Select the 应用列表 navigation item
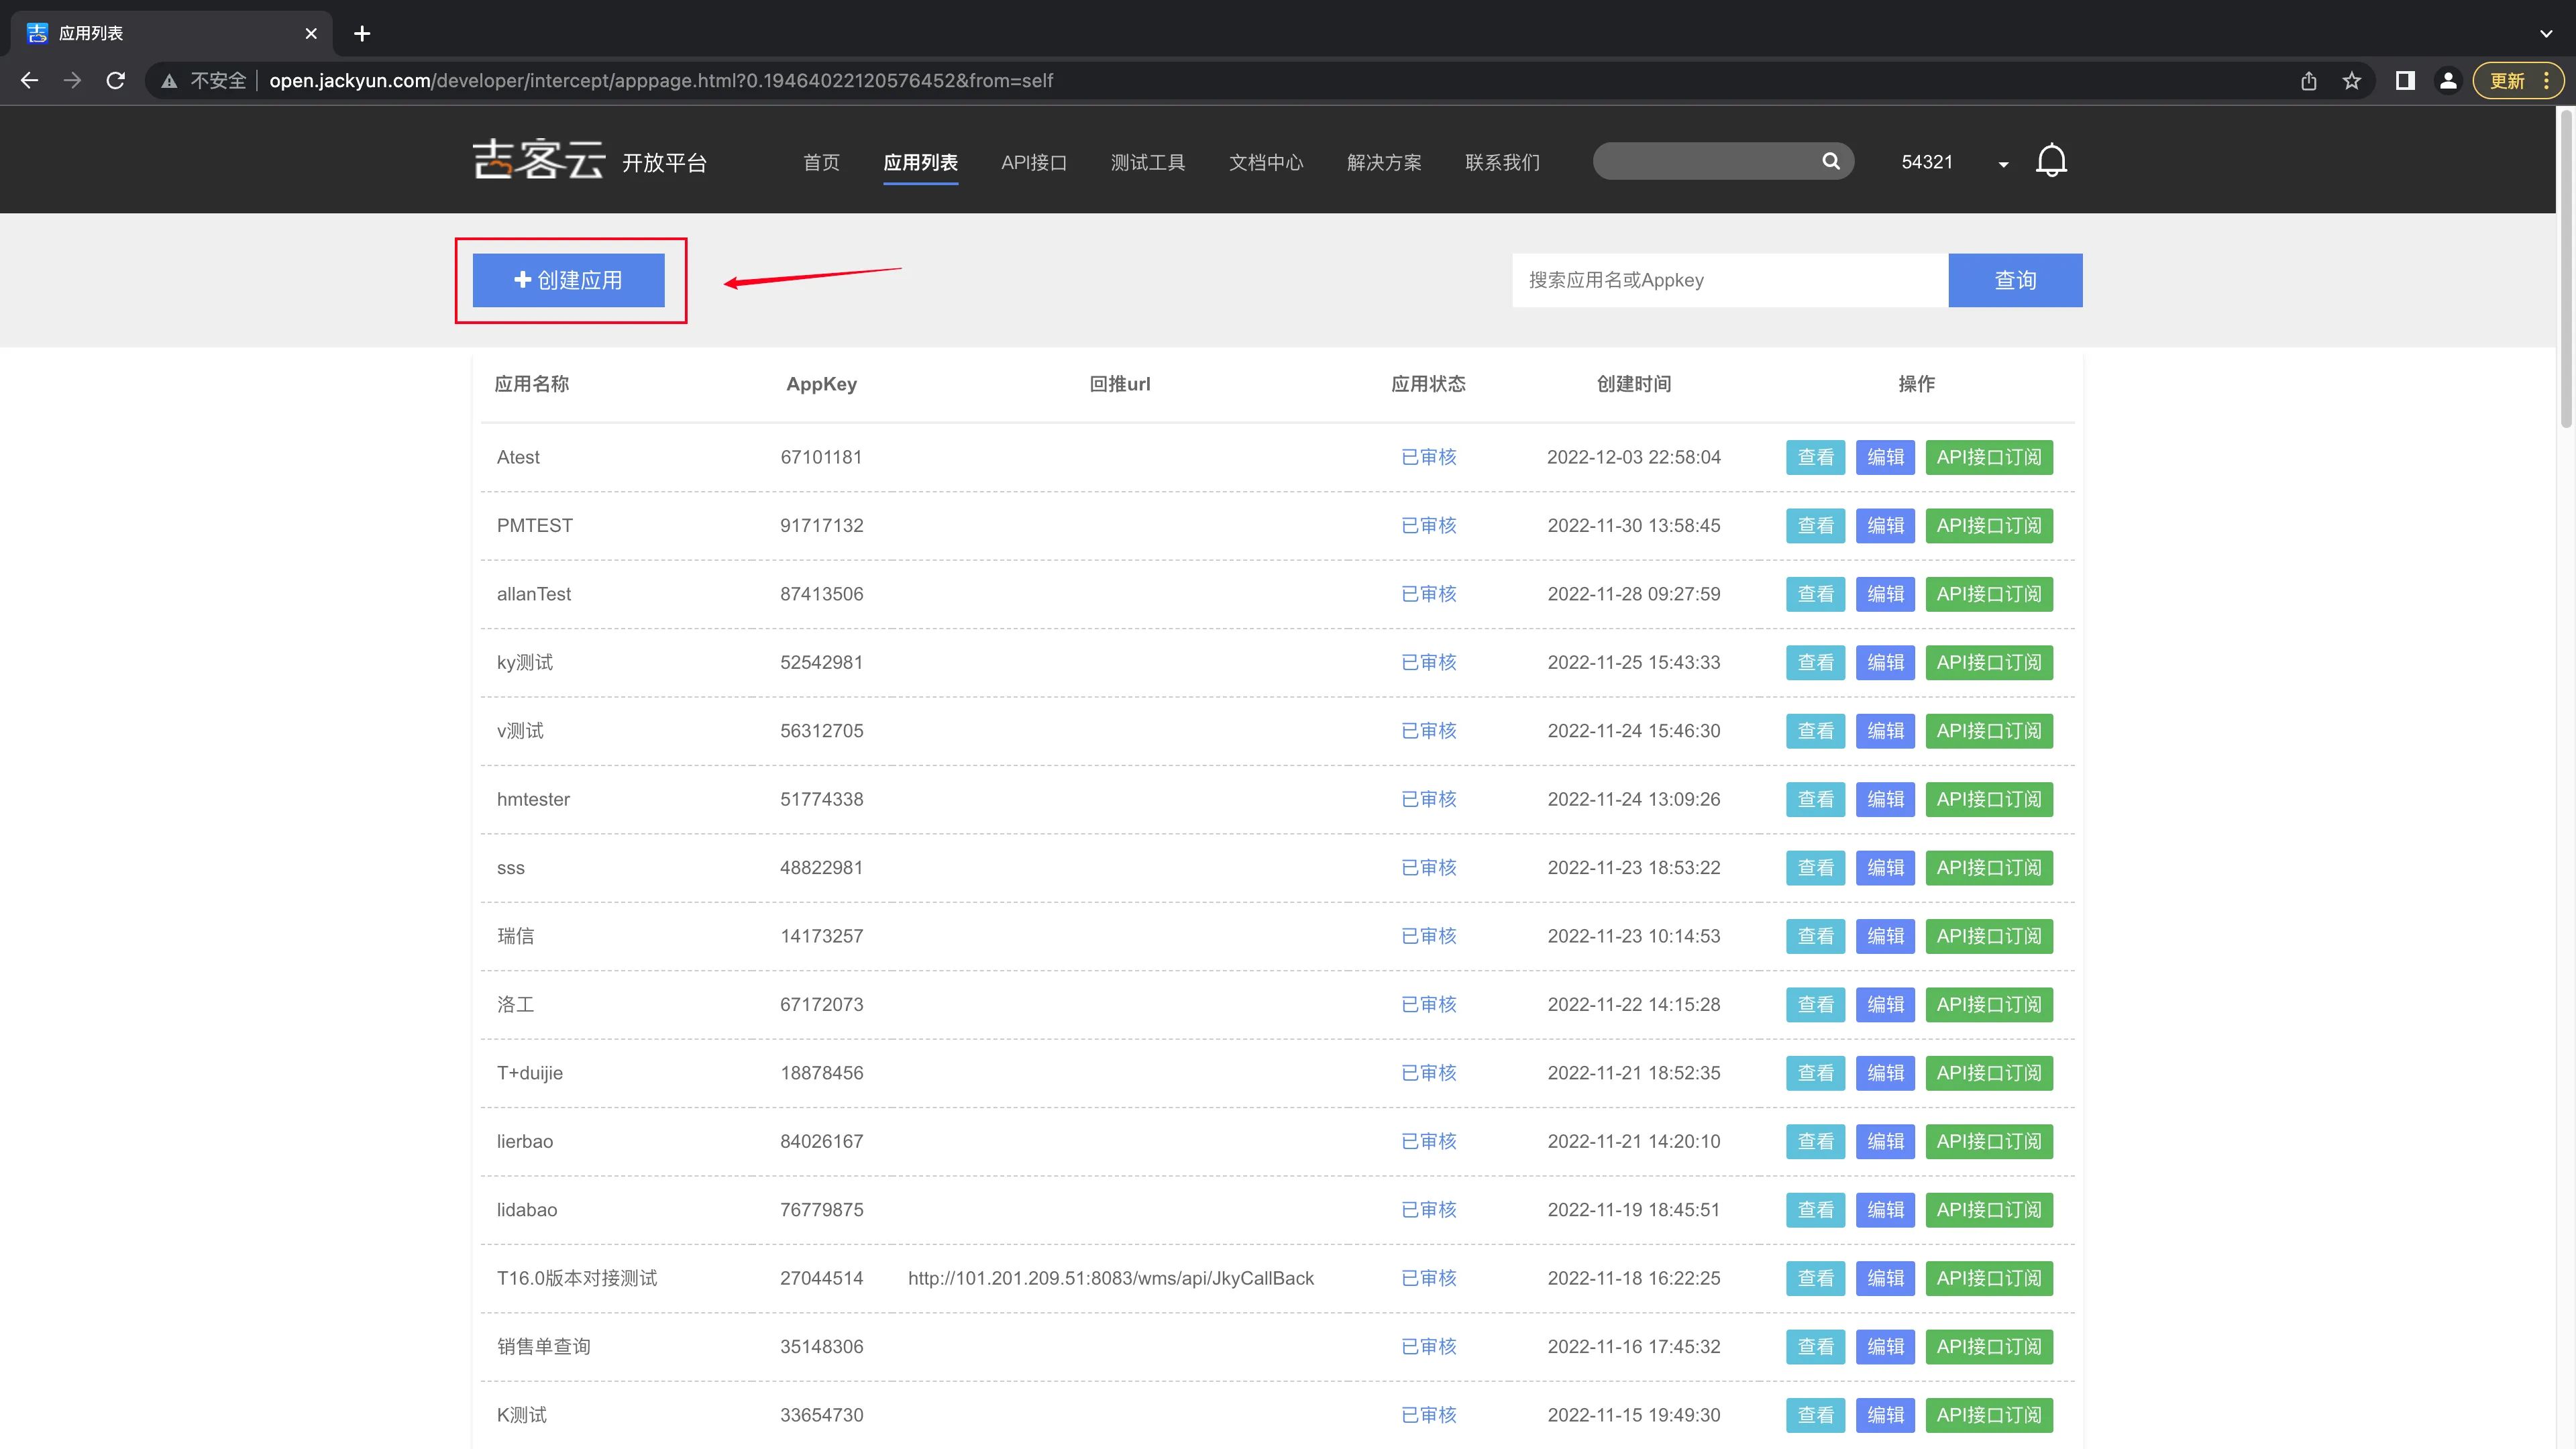Viewport: 2576px width, 1449px height. pos(920,162)
